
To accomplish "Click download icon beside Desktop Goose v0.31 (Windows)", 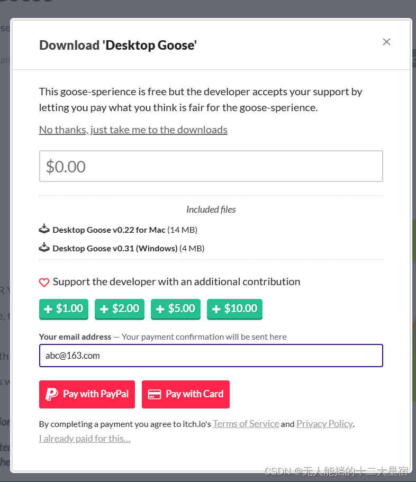I will pos(44,248).
